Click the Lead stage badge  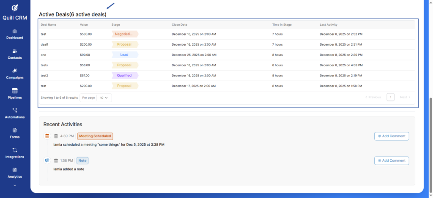point(125,55)
